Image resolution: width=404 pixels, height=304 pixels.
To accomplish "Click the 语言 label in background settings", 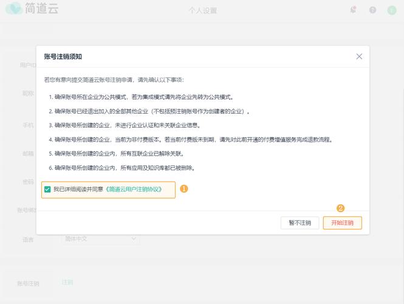I will pyautogui.click(x=28, y=240).
